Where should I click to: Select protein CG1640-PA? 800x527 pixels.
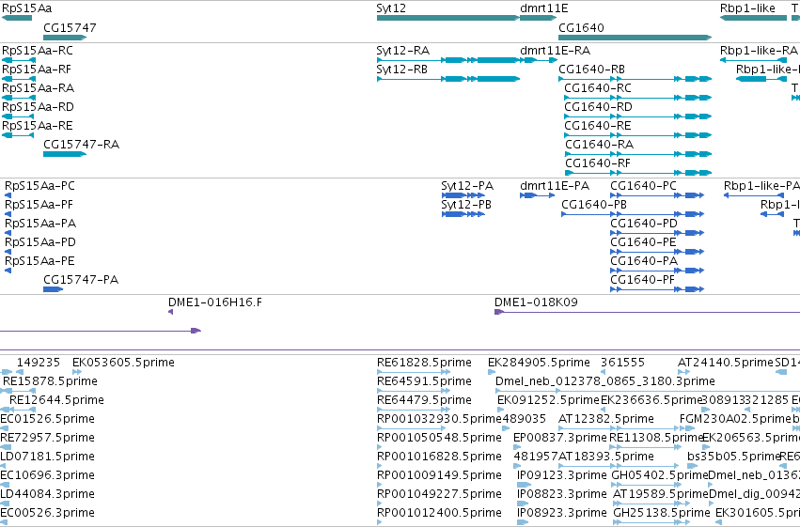[x=644, y=261]
